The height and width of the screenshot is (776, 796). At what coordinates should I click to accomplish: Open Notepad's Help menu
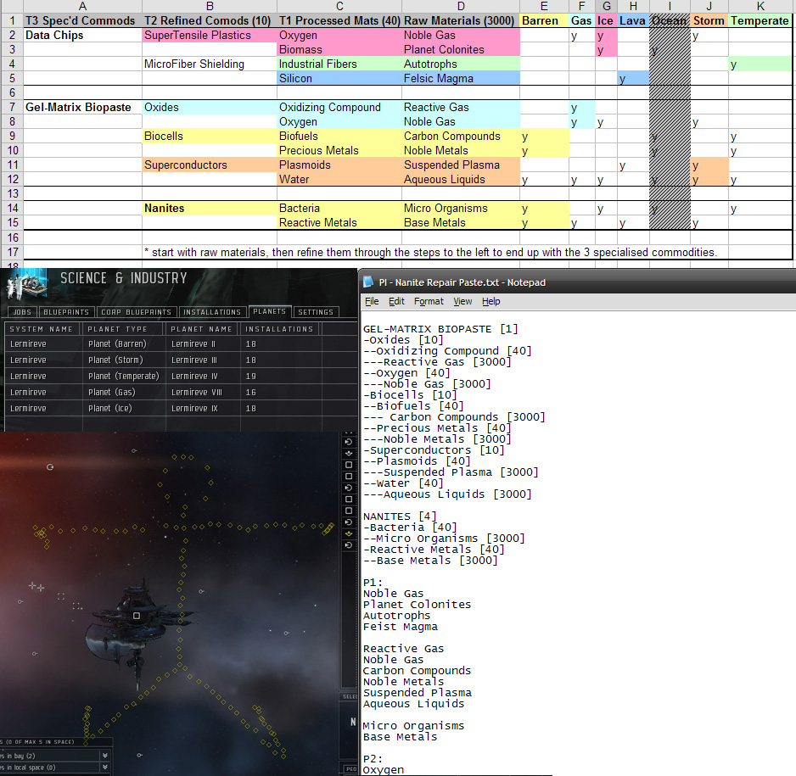coord(490,301)
